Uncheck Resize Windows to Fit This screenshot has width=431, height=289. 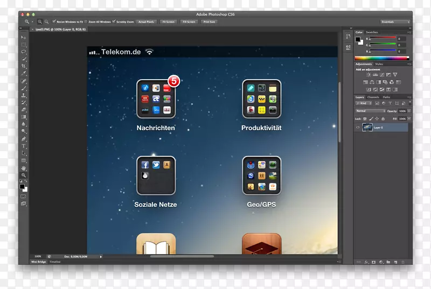(x=54, y=22)
